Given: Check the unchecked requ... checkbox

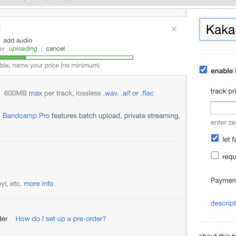Looking at the screenshot, I should 215,155.
